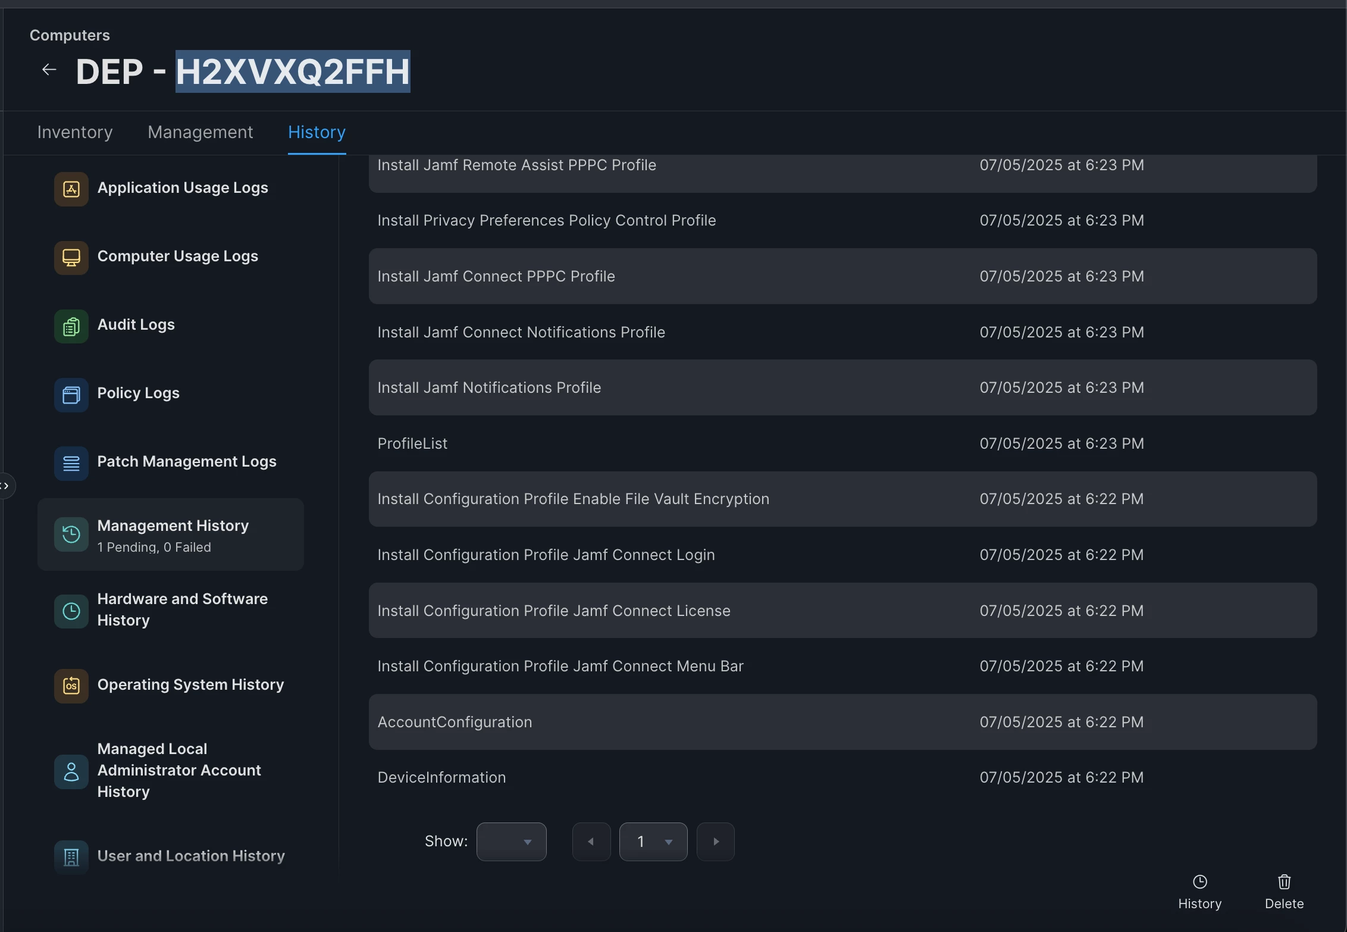Screen dimensions: 1347x932
Task: Click the Computer Usage Logs monitor icon
Action: click(x=71, y=257)
